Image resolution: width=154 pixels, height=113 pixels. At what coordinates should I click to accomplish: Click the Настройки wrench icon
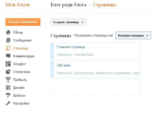tap(8, 103)
